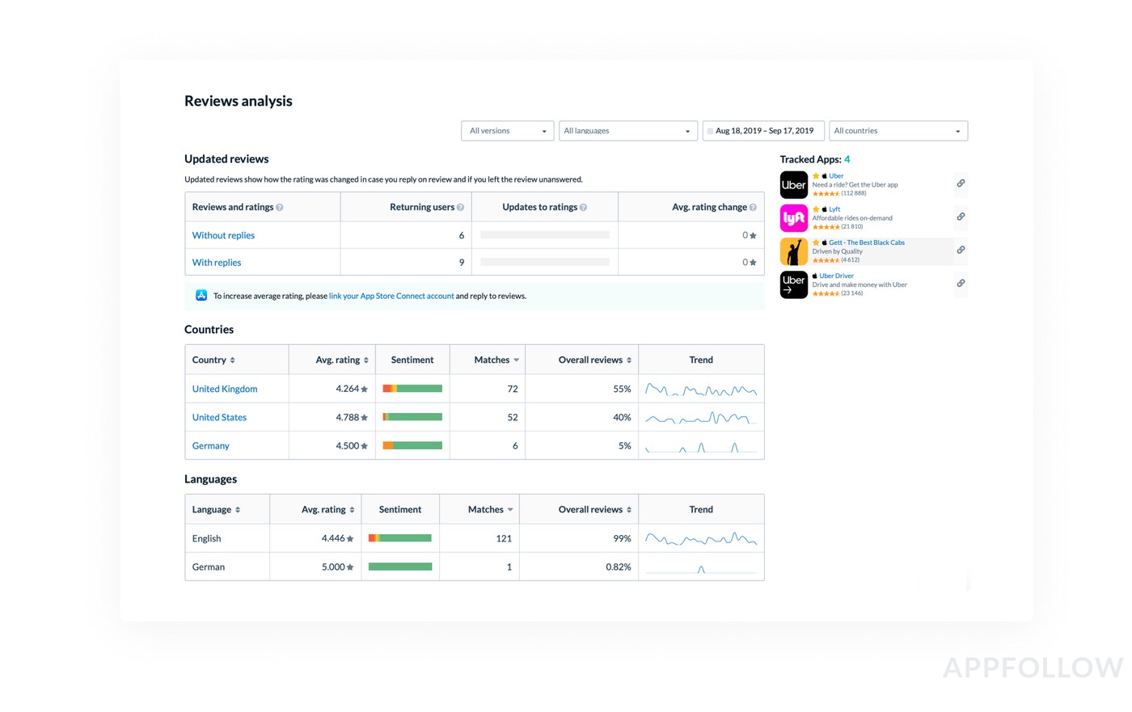Click the Uber app icon in Tracked Apps
The height and width of the screenshot is (712, 1132).
(x=793, y=185)
